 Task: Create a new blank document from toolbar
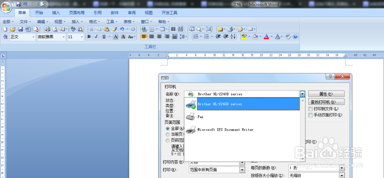5,30
